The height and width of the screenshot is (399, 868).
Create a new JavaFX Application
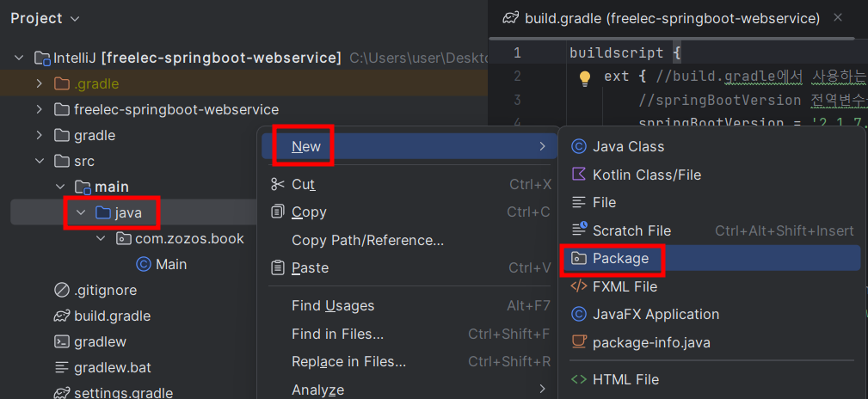click(711, 315)
